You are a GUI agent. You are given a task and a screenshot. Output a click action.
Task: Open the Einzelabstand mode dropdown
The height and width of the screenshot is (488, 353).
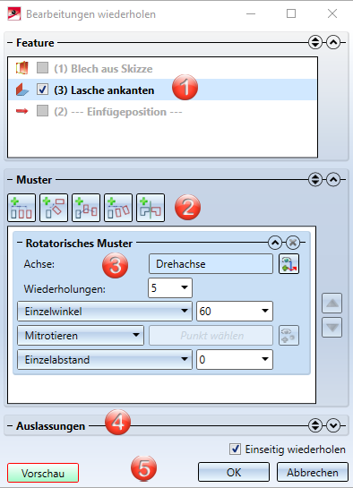pyautogui.click(x=105, y=360)
